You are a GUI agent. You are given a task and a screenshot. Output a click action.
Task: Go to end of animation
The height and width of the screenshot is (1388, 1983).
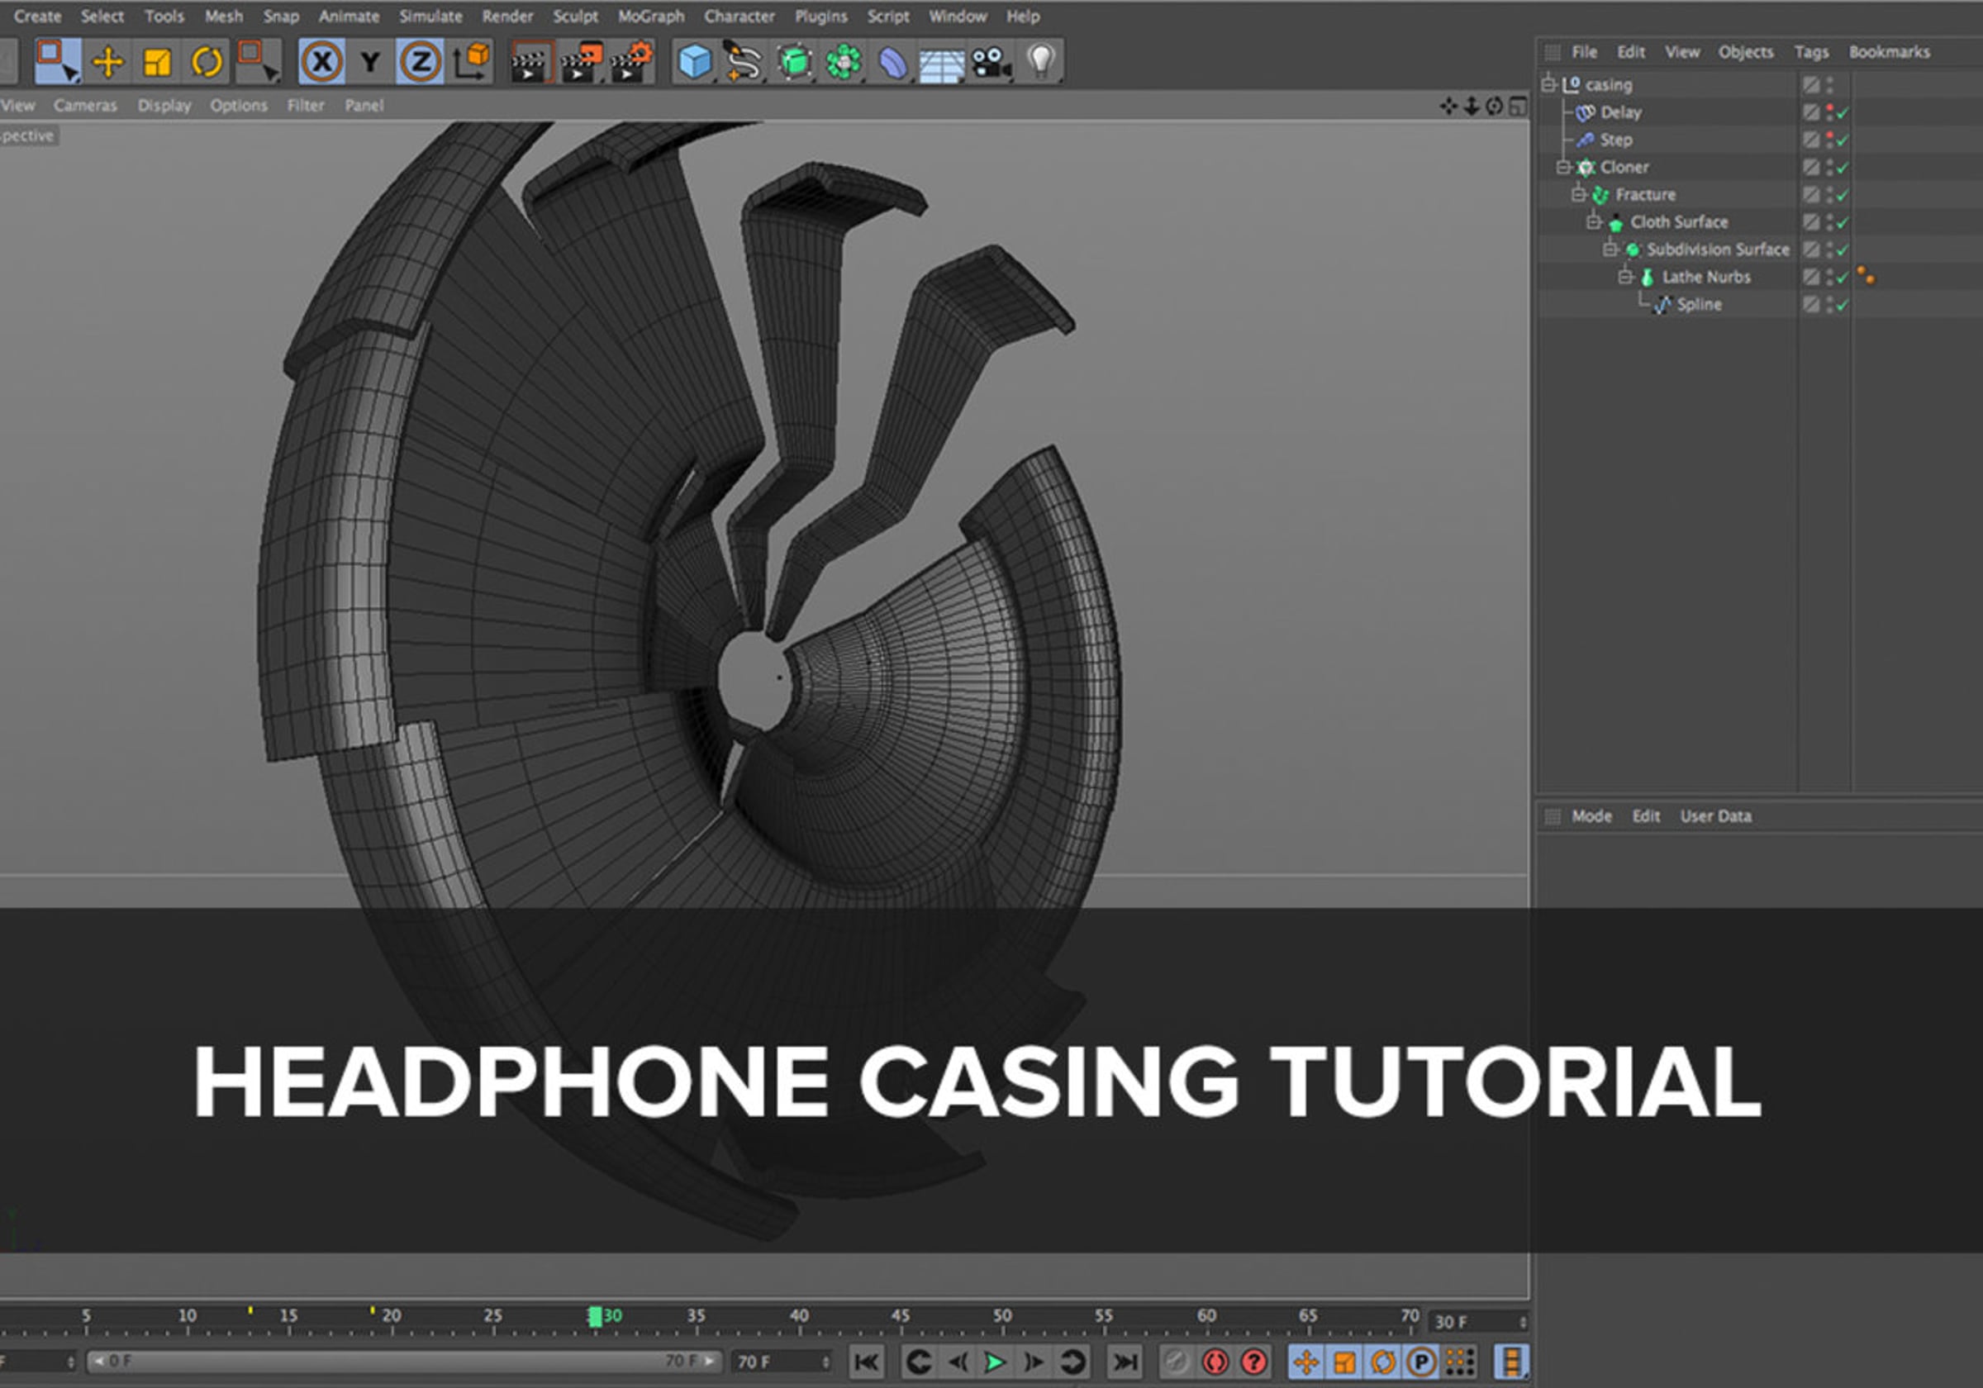coord(1125,1363)
